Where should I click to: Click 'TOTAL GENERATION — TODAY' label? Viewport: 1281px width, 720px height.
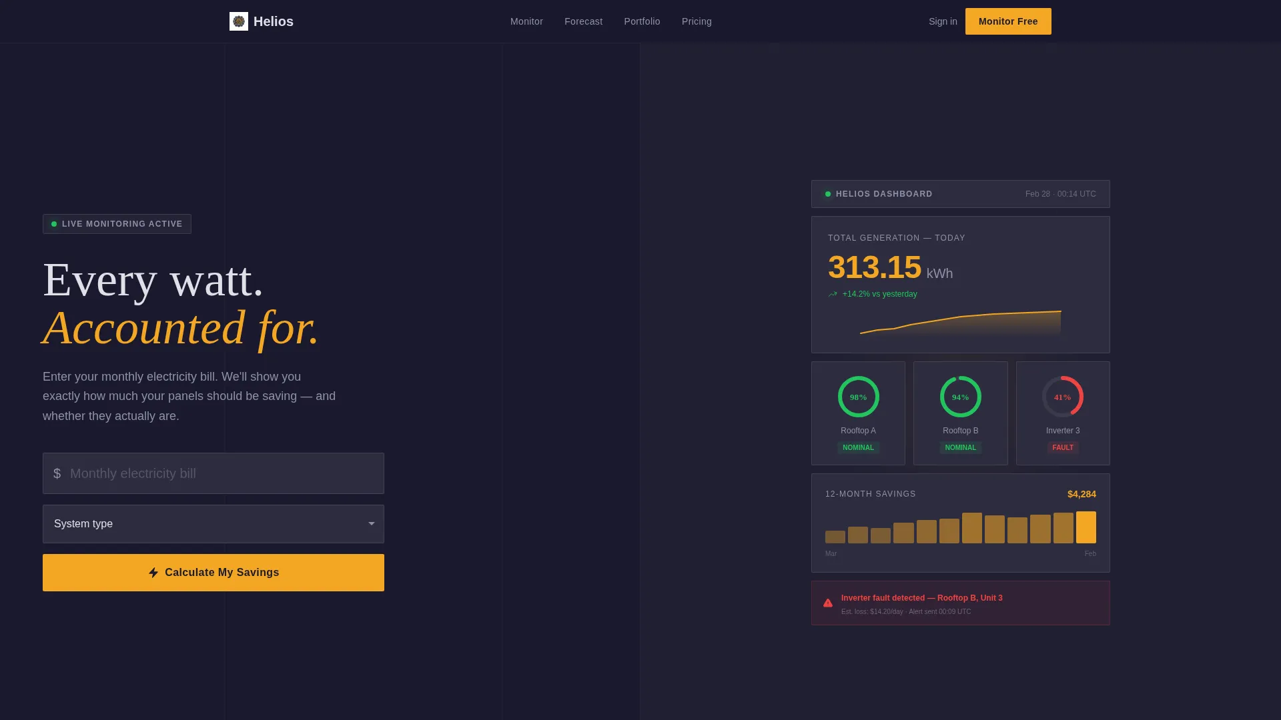pos(896,238)
